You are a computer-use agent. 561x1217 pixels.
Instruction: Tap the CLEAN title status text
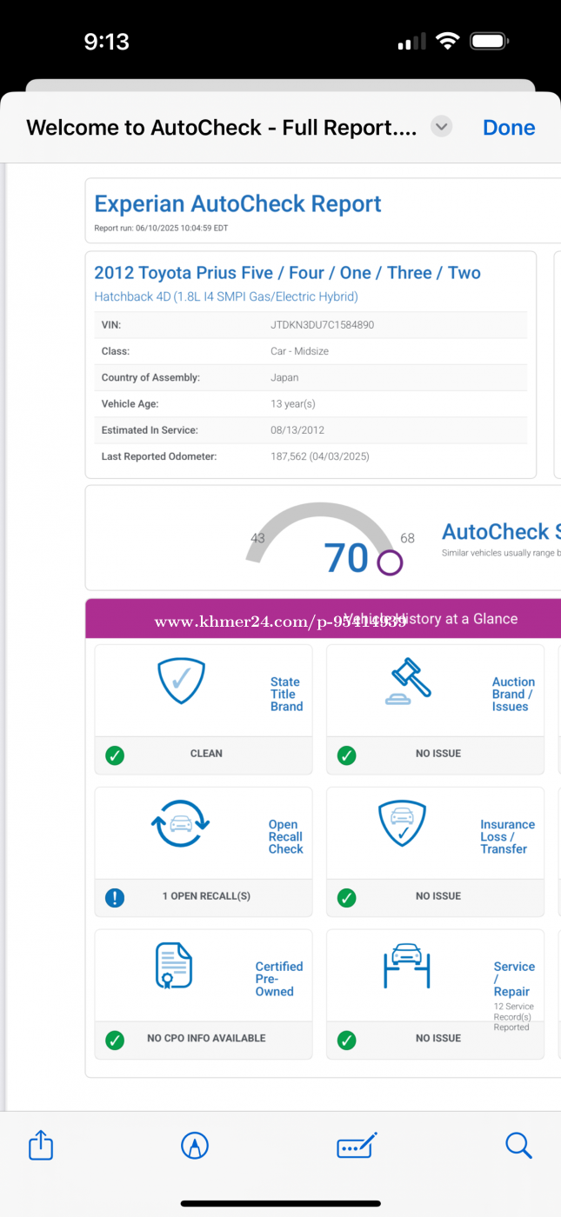(206, 754)
